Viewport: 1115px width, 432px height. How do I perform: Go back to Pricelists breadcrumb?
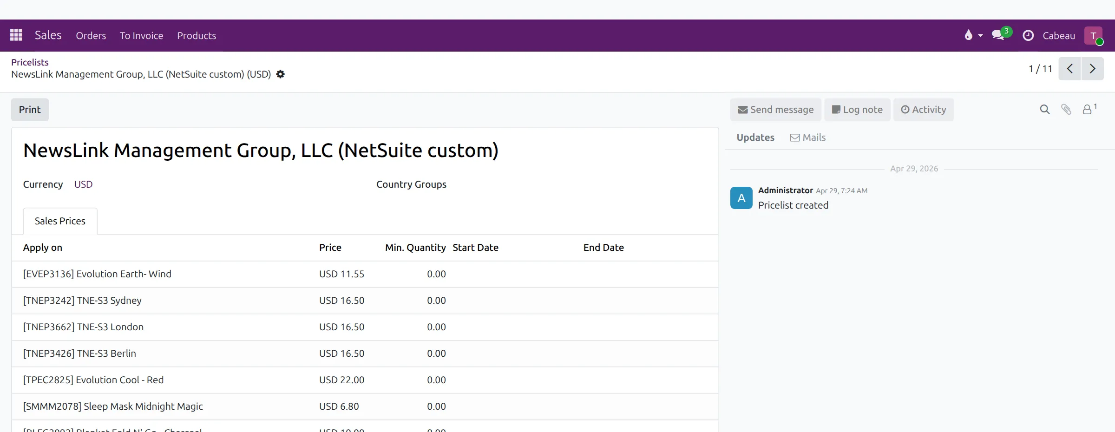click(30, 62)
